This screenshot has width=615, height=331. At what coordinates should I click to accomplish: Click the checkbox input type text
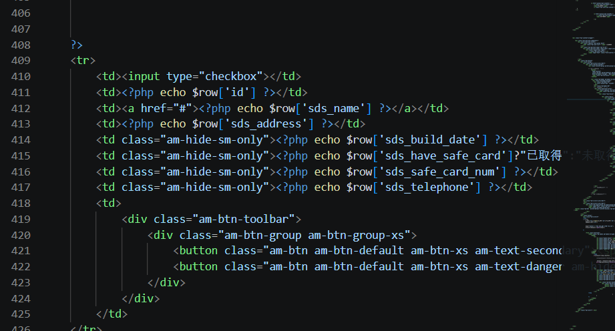[x=230, y=77]
